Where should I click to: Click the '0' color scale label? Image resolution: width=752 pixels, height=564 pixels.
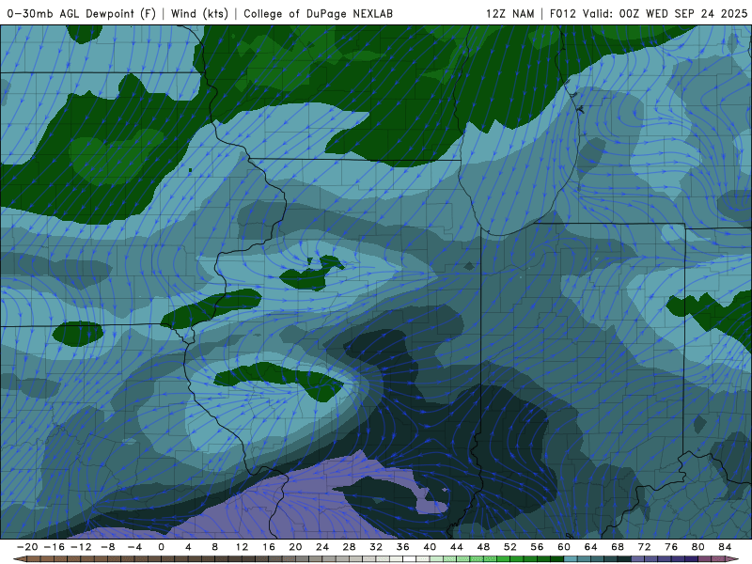click(x=161, y=547)
